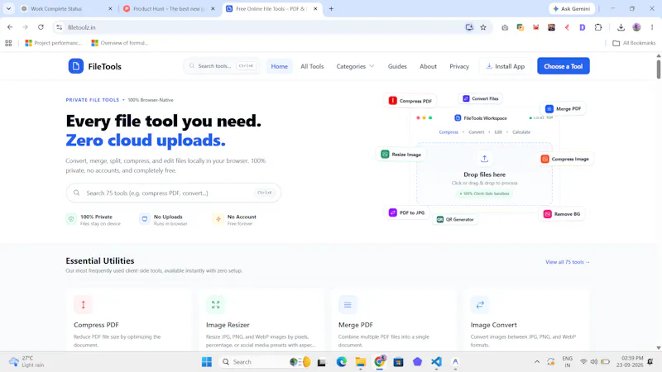Image resolution: width=662 pixels, height=372 pixels.
Task: Select Convert tab in FileTools Workspace
Action: 477,132
